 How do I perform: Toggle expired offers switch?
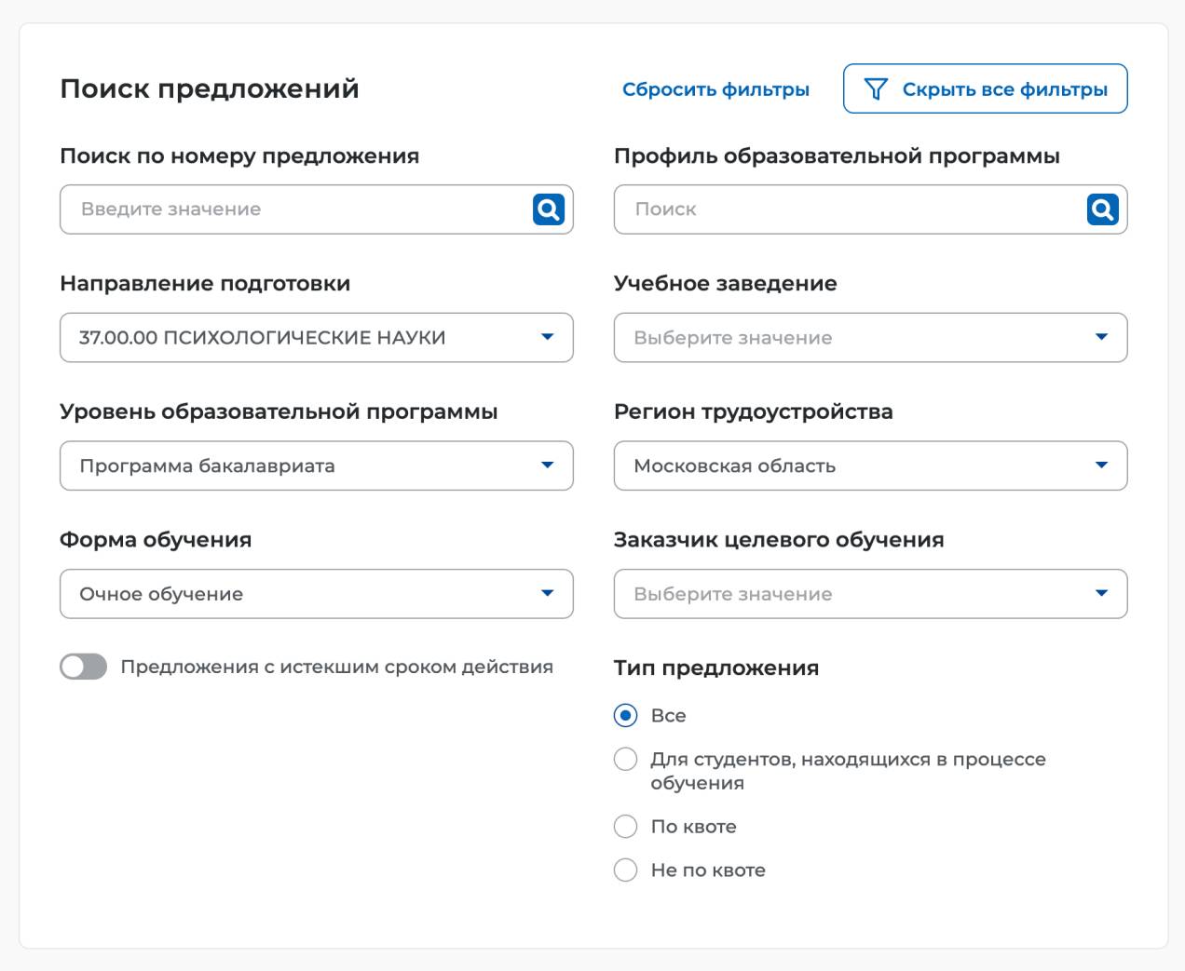click(84, 667)
